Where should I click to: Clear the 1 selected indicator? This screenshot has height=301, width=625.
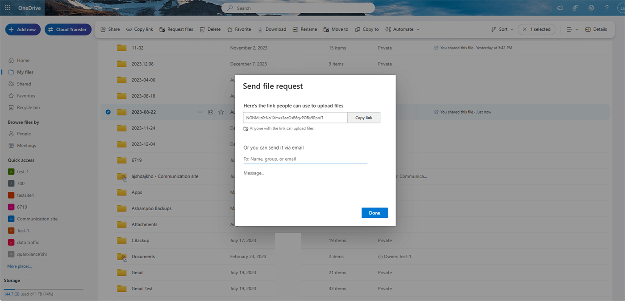[525, 29]
